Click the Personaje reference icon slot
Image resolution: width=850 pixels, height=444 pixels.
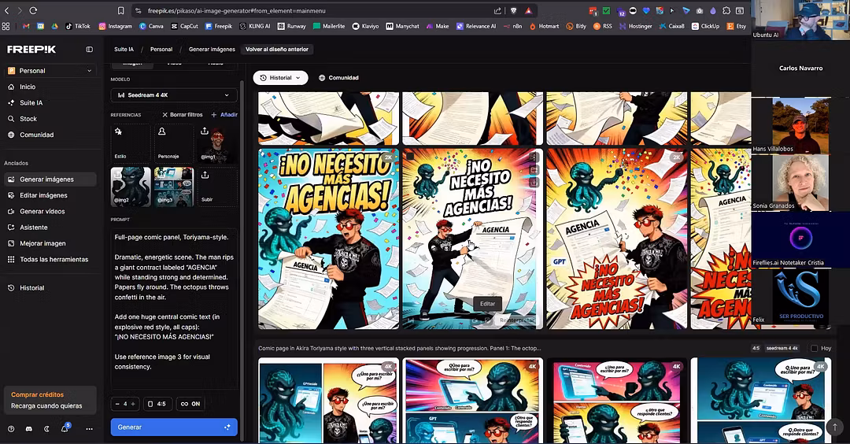pos(173,143)
